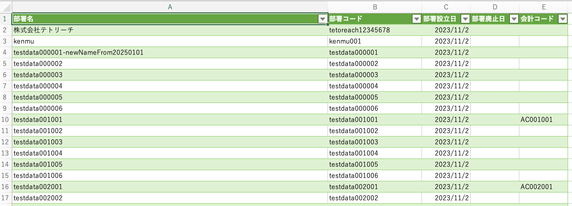
Task: Expand the 部署設立日 filter arrow
Action: tap(465, 19)
